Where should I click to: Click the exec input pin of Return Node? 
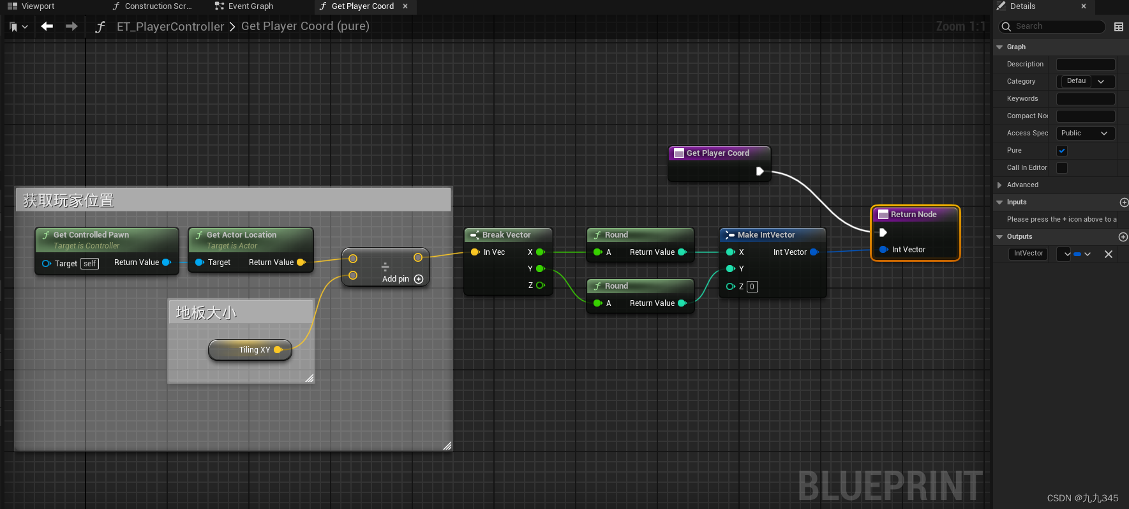pos(883,232)
